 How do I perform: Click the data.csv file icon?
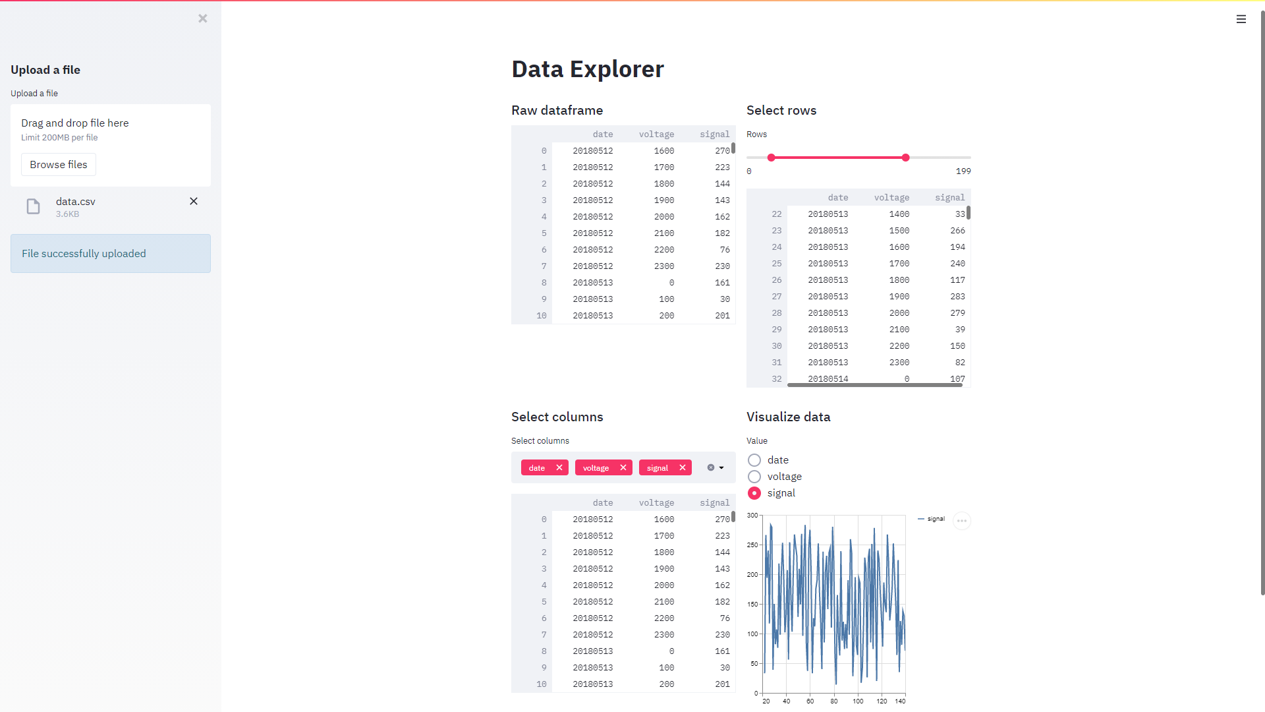click(33, 207)
